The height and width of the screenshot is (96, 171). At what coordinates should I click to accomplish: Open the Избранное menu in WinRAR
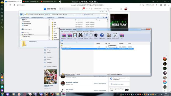79,32
